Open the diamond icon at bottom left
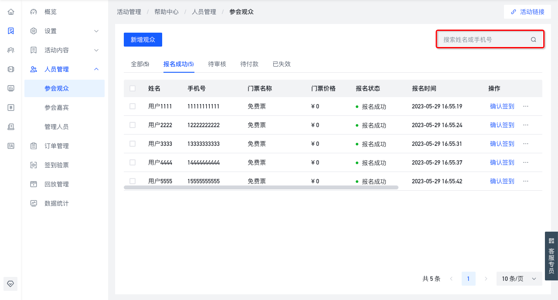Screen dimensions: 558x300 pyautogui.click(x=11, y=283)
